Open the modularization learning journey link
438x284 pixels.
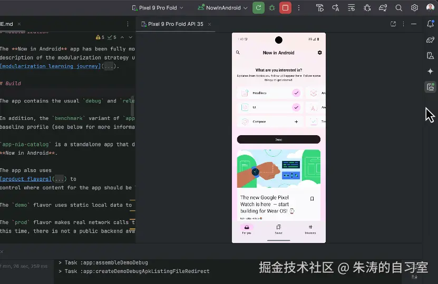(x=50, y=66)
